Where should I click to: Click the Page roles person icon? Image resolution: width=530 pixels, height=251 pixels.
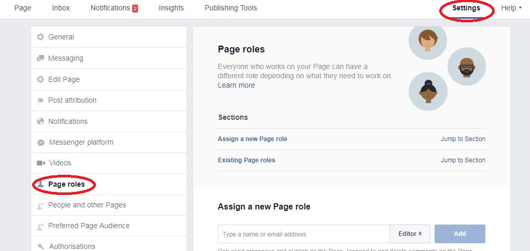pos(40,184)
